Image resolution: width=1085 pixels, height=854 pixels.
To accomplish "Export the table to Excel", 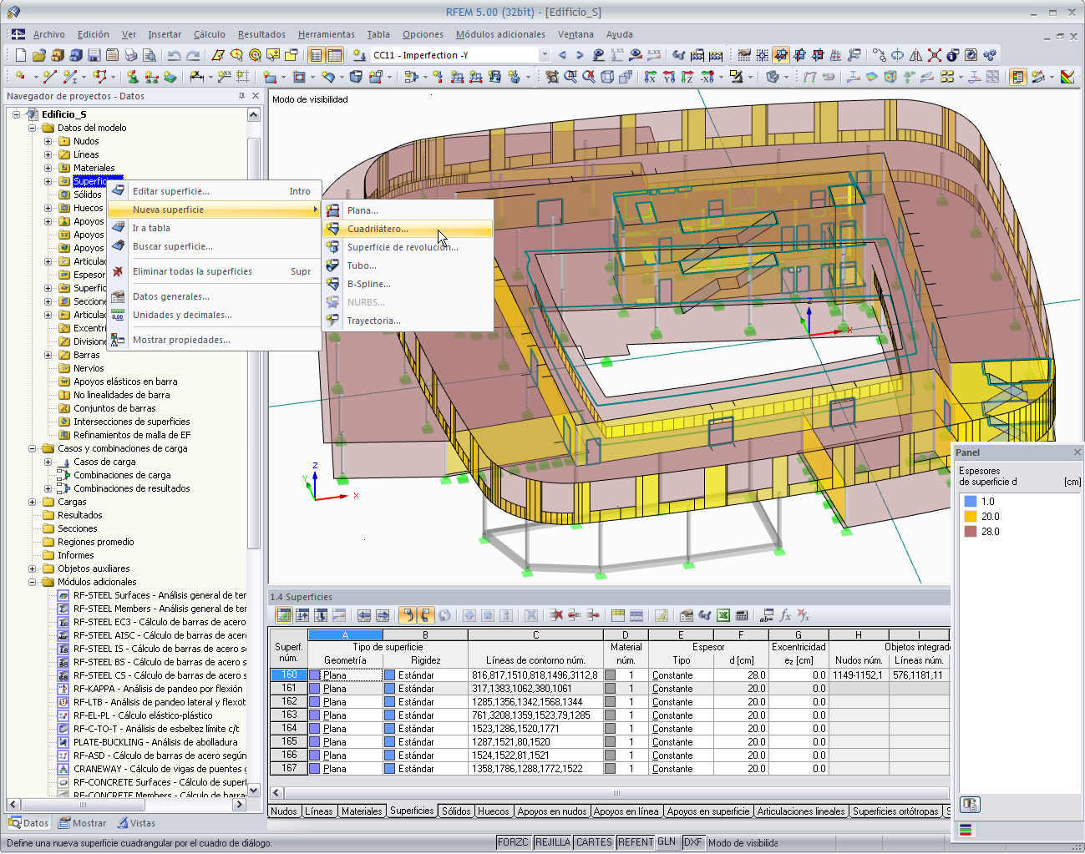I will point(723,615).
